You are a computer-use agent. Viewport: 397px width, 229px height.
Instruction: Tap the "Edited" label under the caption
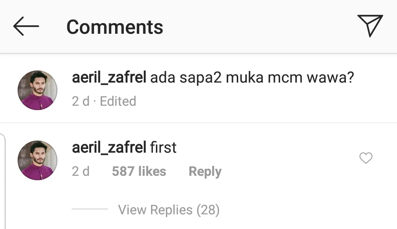pos(118,101)
